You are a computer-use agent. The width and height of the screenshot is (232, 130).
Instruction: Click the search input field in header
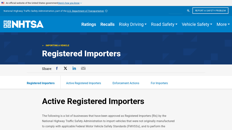[x=175, y=11]
